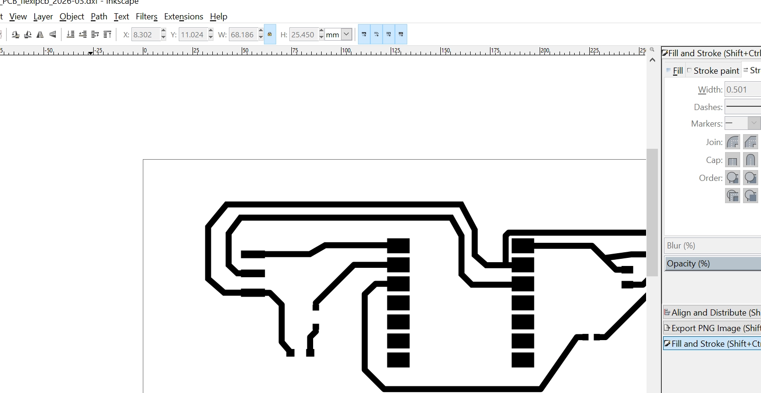
Task: Toggle scaling rounded rectangle corners
Action: click(x=376, y=34)
